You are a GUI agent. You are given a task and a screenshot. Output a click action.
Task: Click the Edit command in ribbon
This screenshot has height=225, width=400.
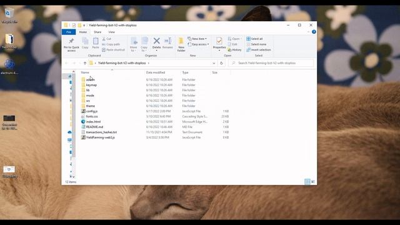tap(232, 44)
